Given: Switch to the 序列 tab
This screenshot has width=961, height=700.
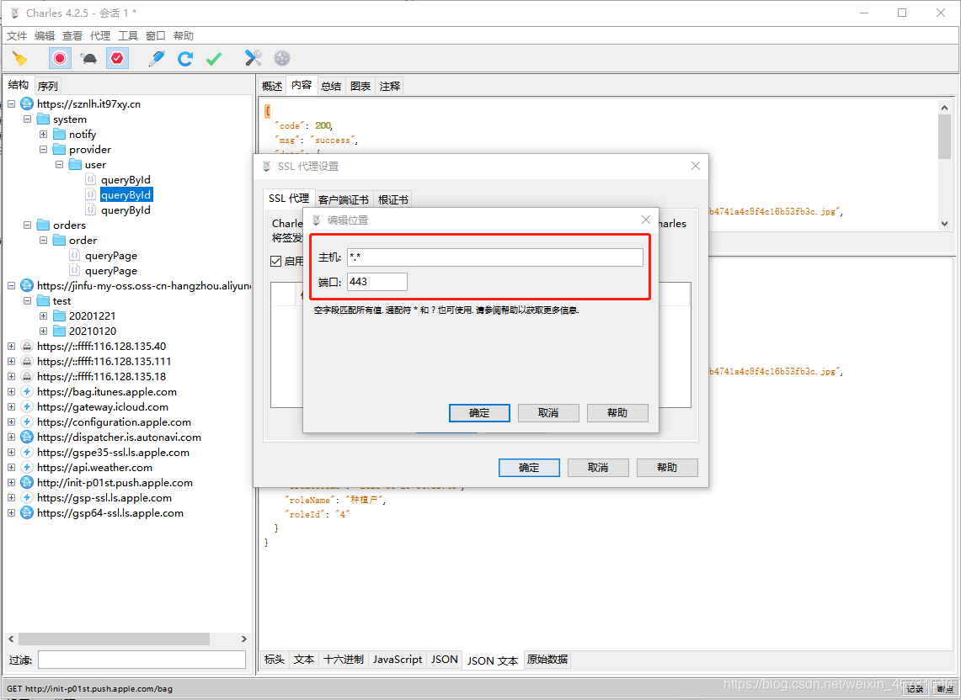Looking at the screenshot, I should pos(48,86).
